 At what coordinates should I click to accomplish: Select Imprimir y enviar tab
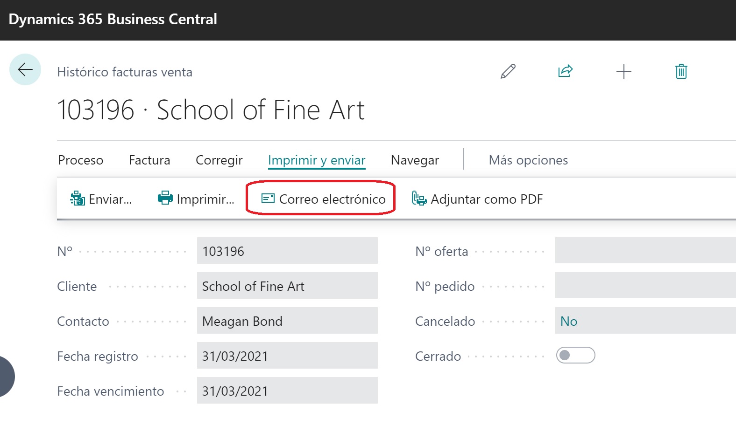point(317,160)
